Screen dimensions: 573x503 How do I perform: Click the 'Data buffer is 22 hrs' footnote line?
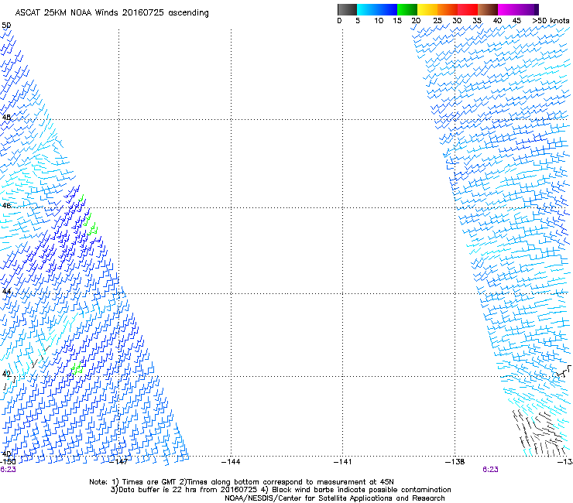(280, 490)
